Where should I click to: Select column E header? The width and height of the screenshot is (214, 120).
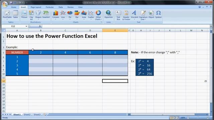pyautogui.click(x=115, y=30)
